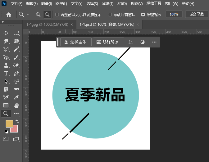
Task: Select the Color Sampler tool
Action: pos(6,97)
